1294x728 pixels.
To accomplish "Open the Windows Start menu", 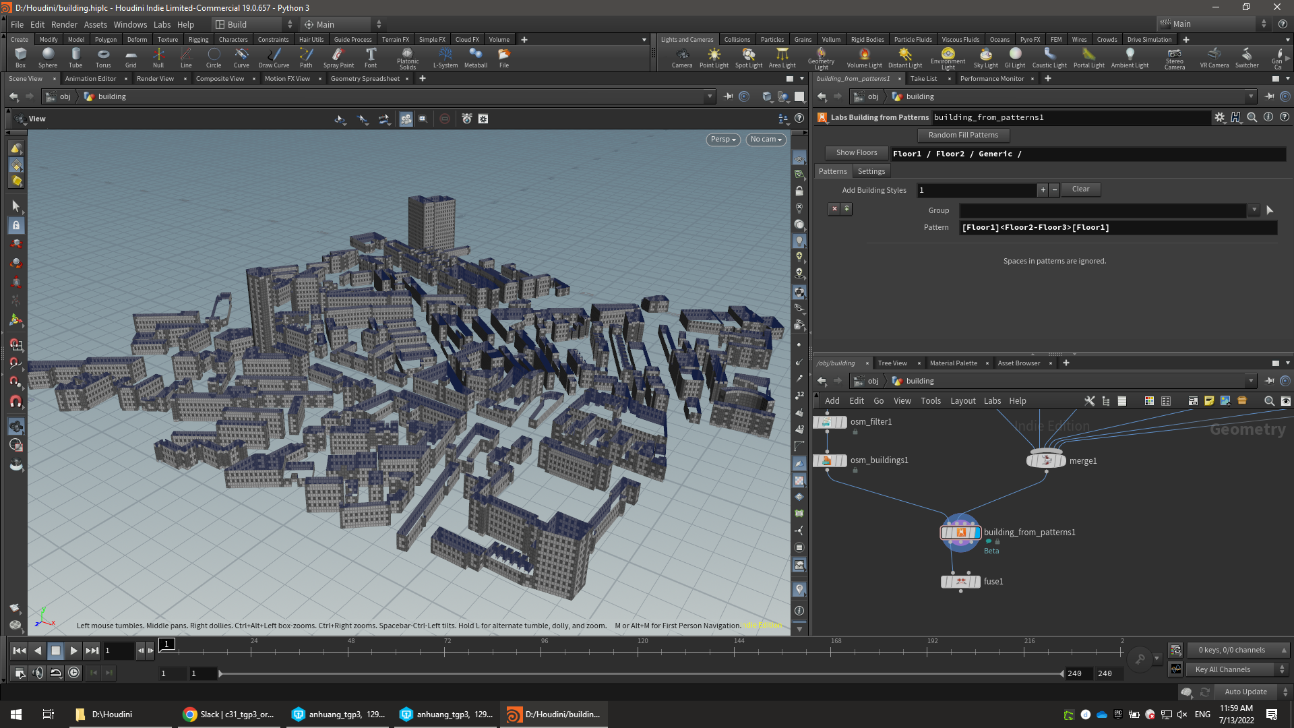I will point(16,715).
